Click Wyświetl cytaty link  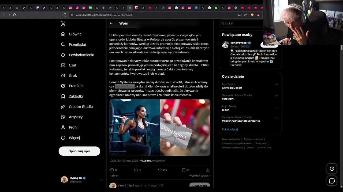[199, 176]
